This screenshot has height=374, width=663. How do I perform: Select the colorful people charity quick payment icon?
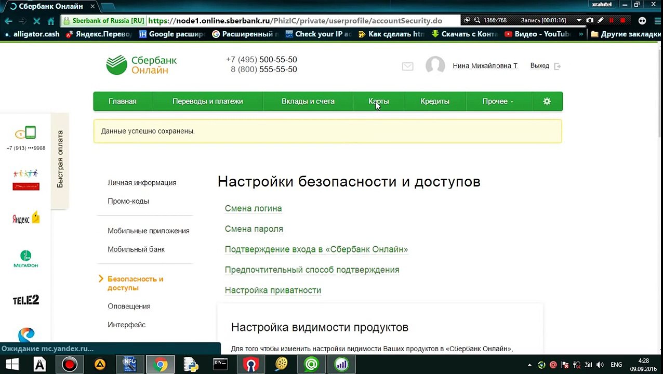coord(26,180)
